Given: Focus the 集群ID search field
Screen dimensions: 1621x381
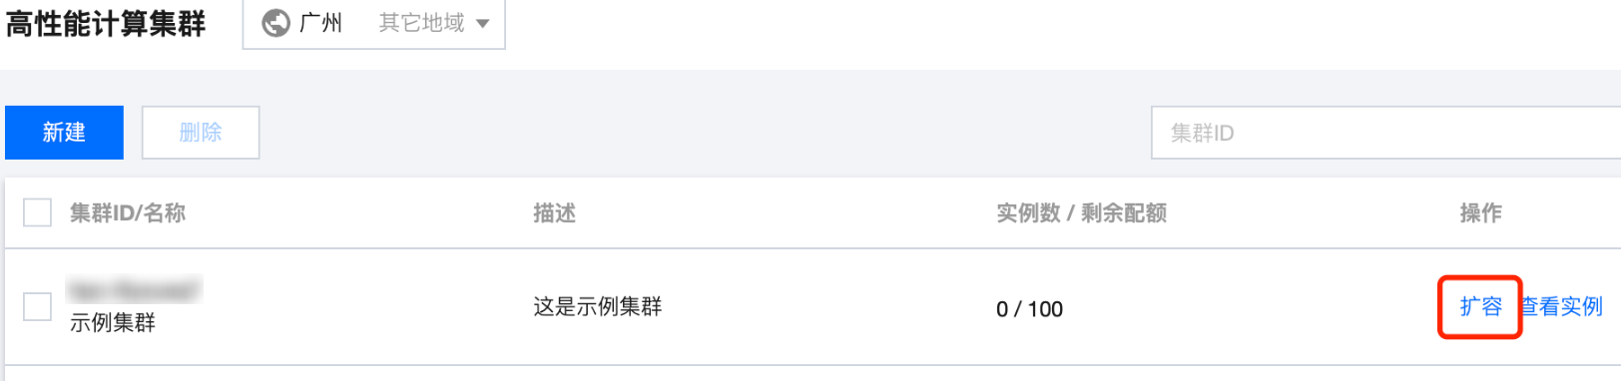Looking at the screenshot, I should tap(1385, 133).
